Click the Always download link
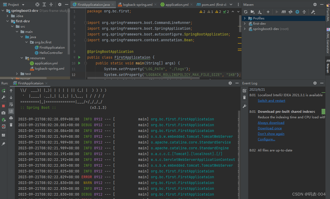 pos(271,123)
